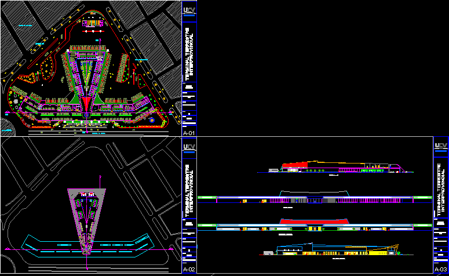Select the A-02 sheet number label

click(189, 270)
